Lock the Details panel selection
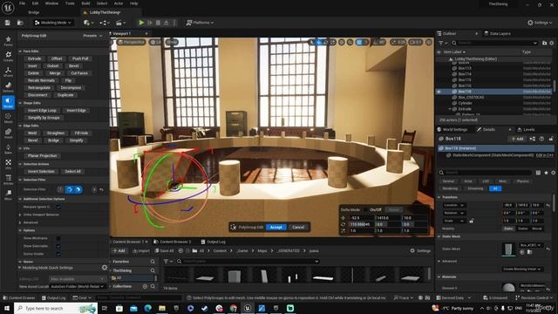 click(x=550, y=139)
